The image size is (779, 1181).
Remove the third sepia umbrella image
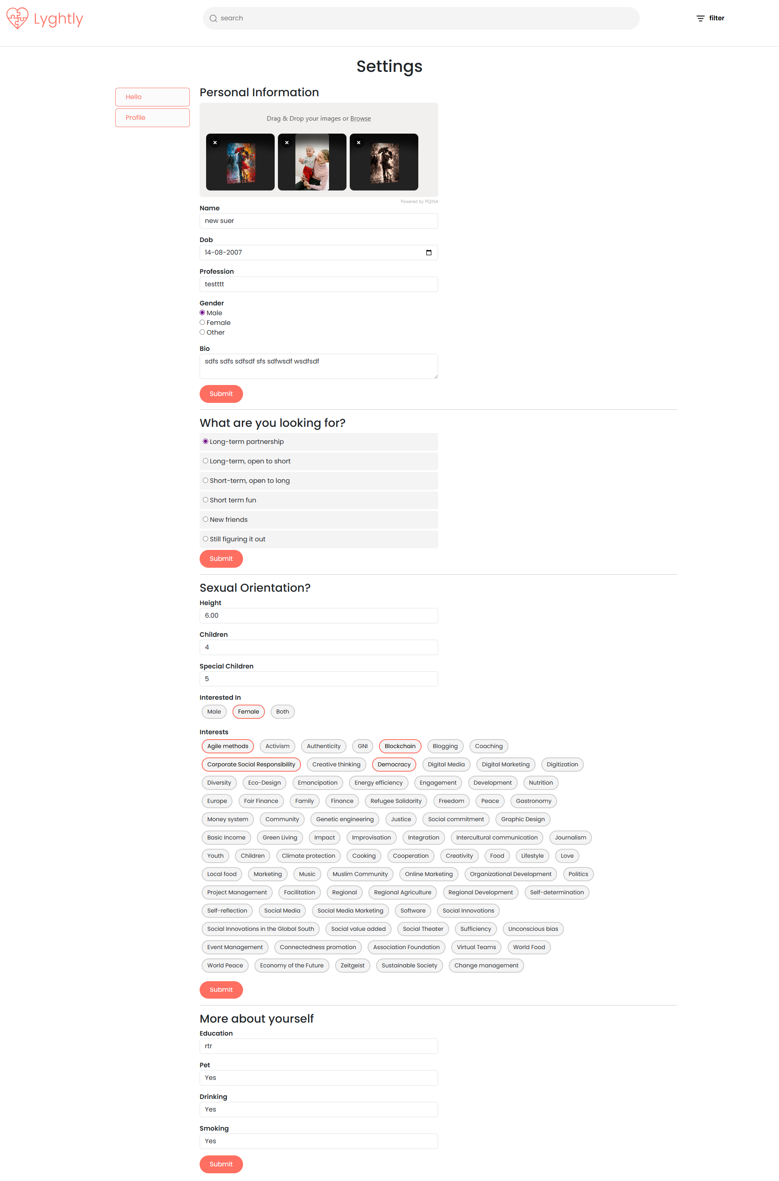tap(359, 143)
